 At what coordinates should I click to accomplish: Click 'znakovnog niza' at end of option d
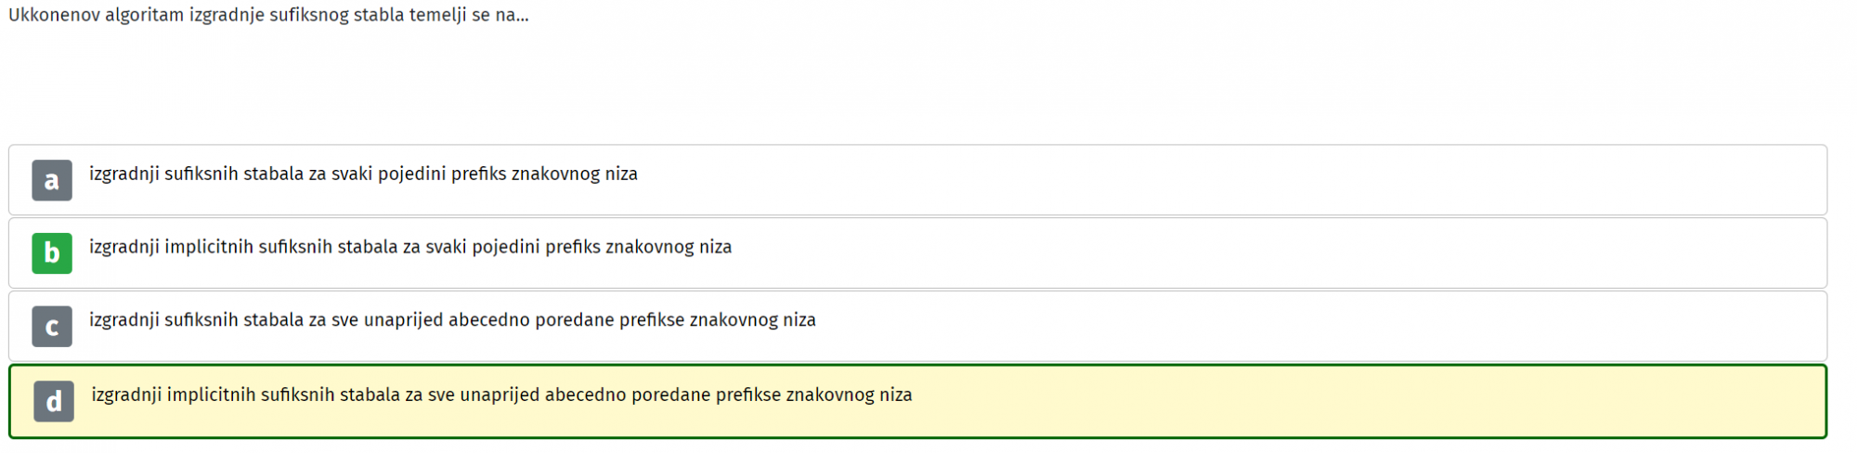pyautogui.click(x=849, y=395)
